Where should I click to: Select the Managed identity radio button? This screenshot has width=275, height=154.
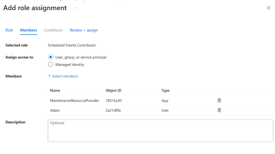tap(51, 64)
